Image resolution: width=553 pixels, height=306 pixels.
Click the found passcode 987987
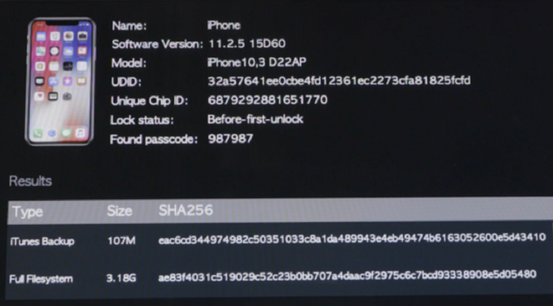point(230,138)
